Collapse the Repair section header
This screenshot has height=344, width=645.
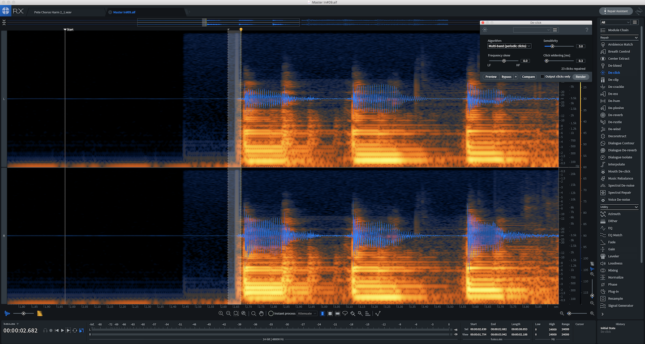(x=619, y=38)
